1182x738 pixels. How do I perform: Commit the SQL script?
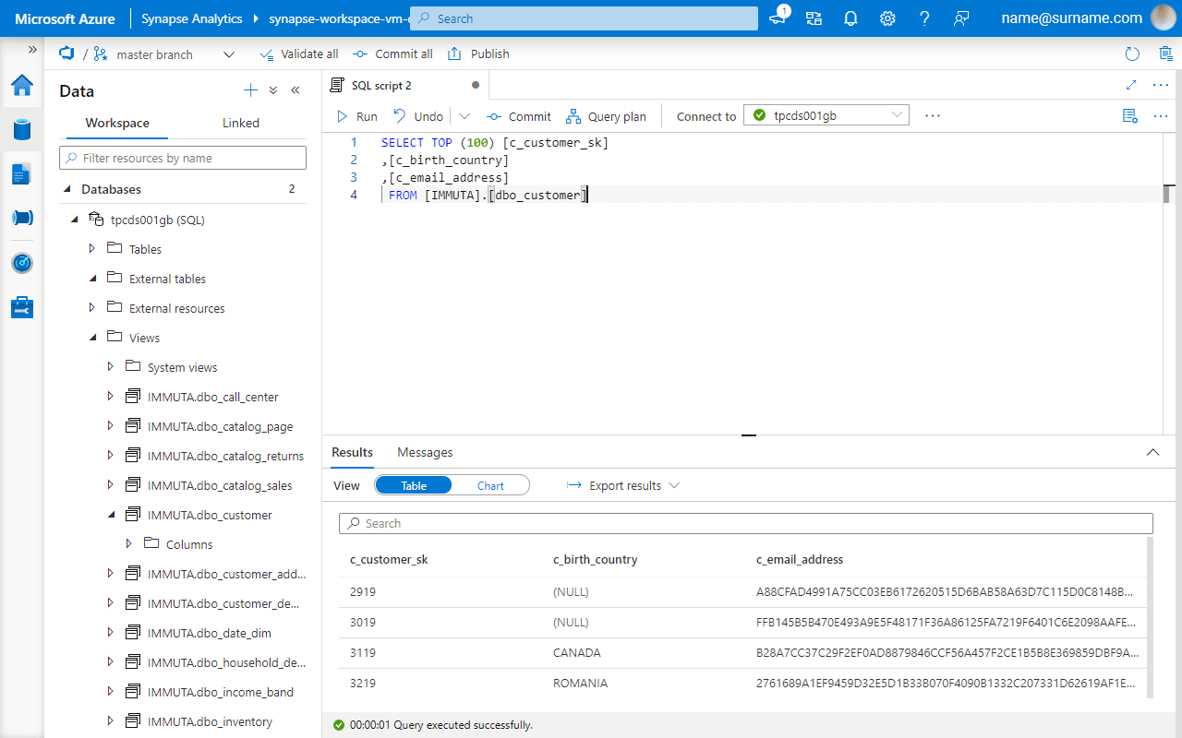pos(518,116)
